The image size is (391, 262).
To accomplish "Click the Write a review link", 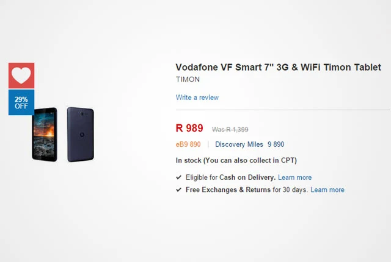I will (197, 97).
